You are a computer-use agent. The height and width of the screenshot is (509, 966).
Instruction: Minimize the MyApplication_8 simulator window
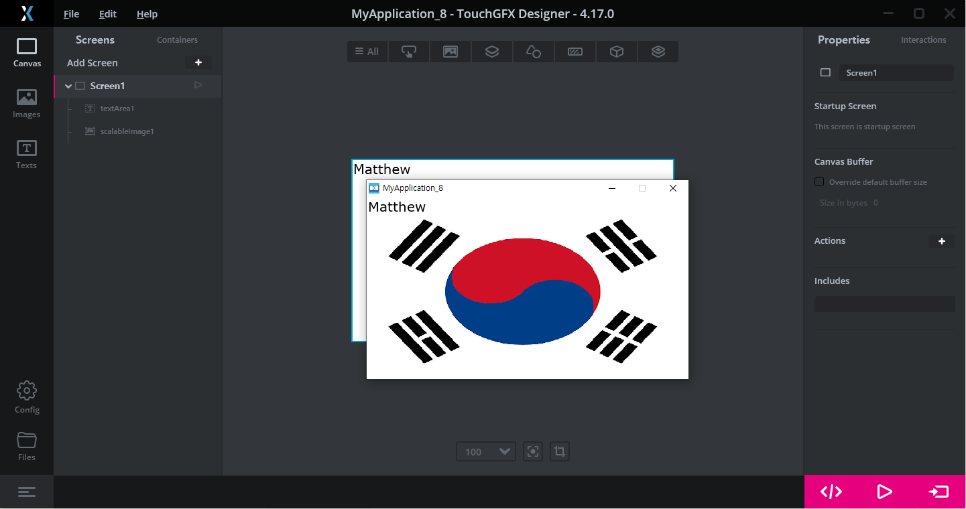(x=611, y=188)
